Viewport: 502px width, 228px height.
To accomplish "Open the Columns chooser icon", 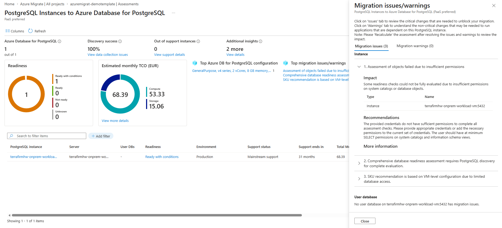I will point(8,31).
